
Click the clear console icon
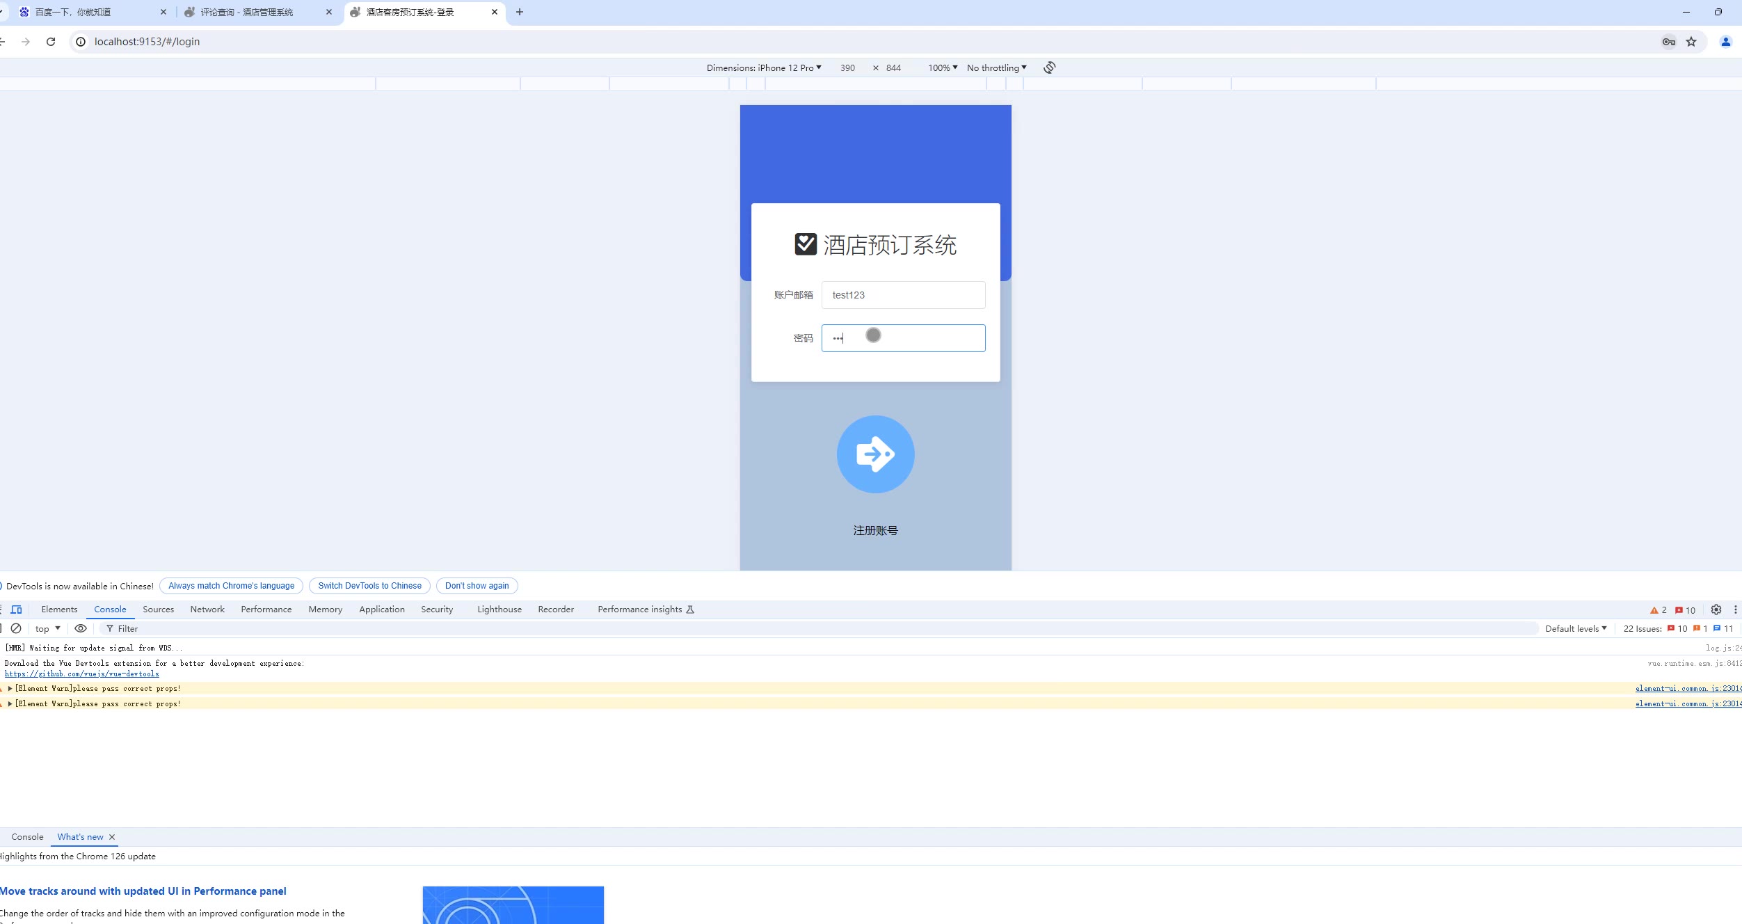pyautogui.click(x=16, y=628)
